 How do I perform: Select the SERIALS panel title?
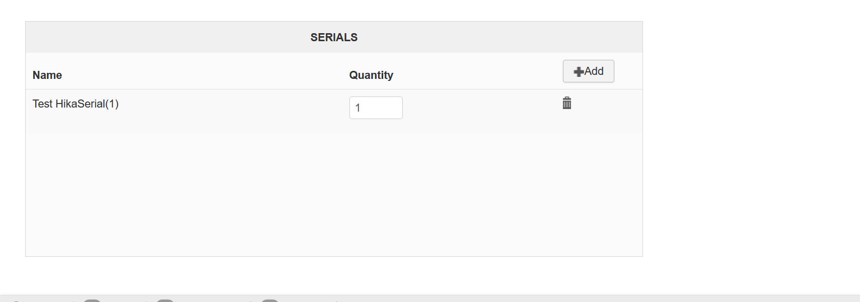point(334,38)
